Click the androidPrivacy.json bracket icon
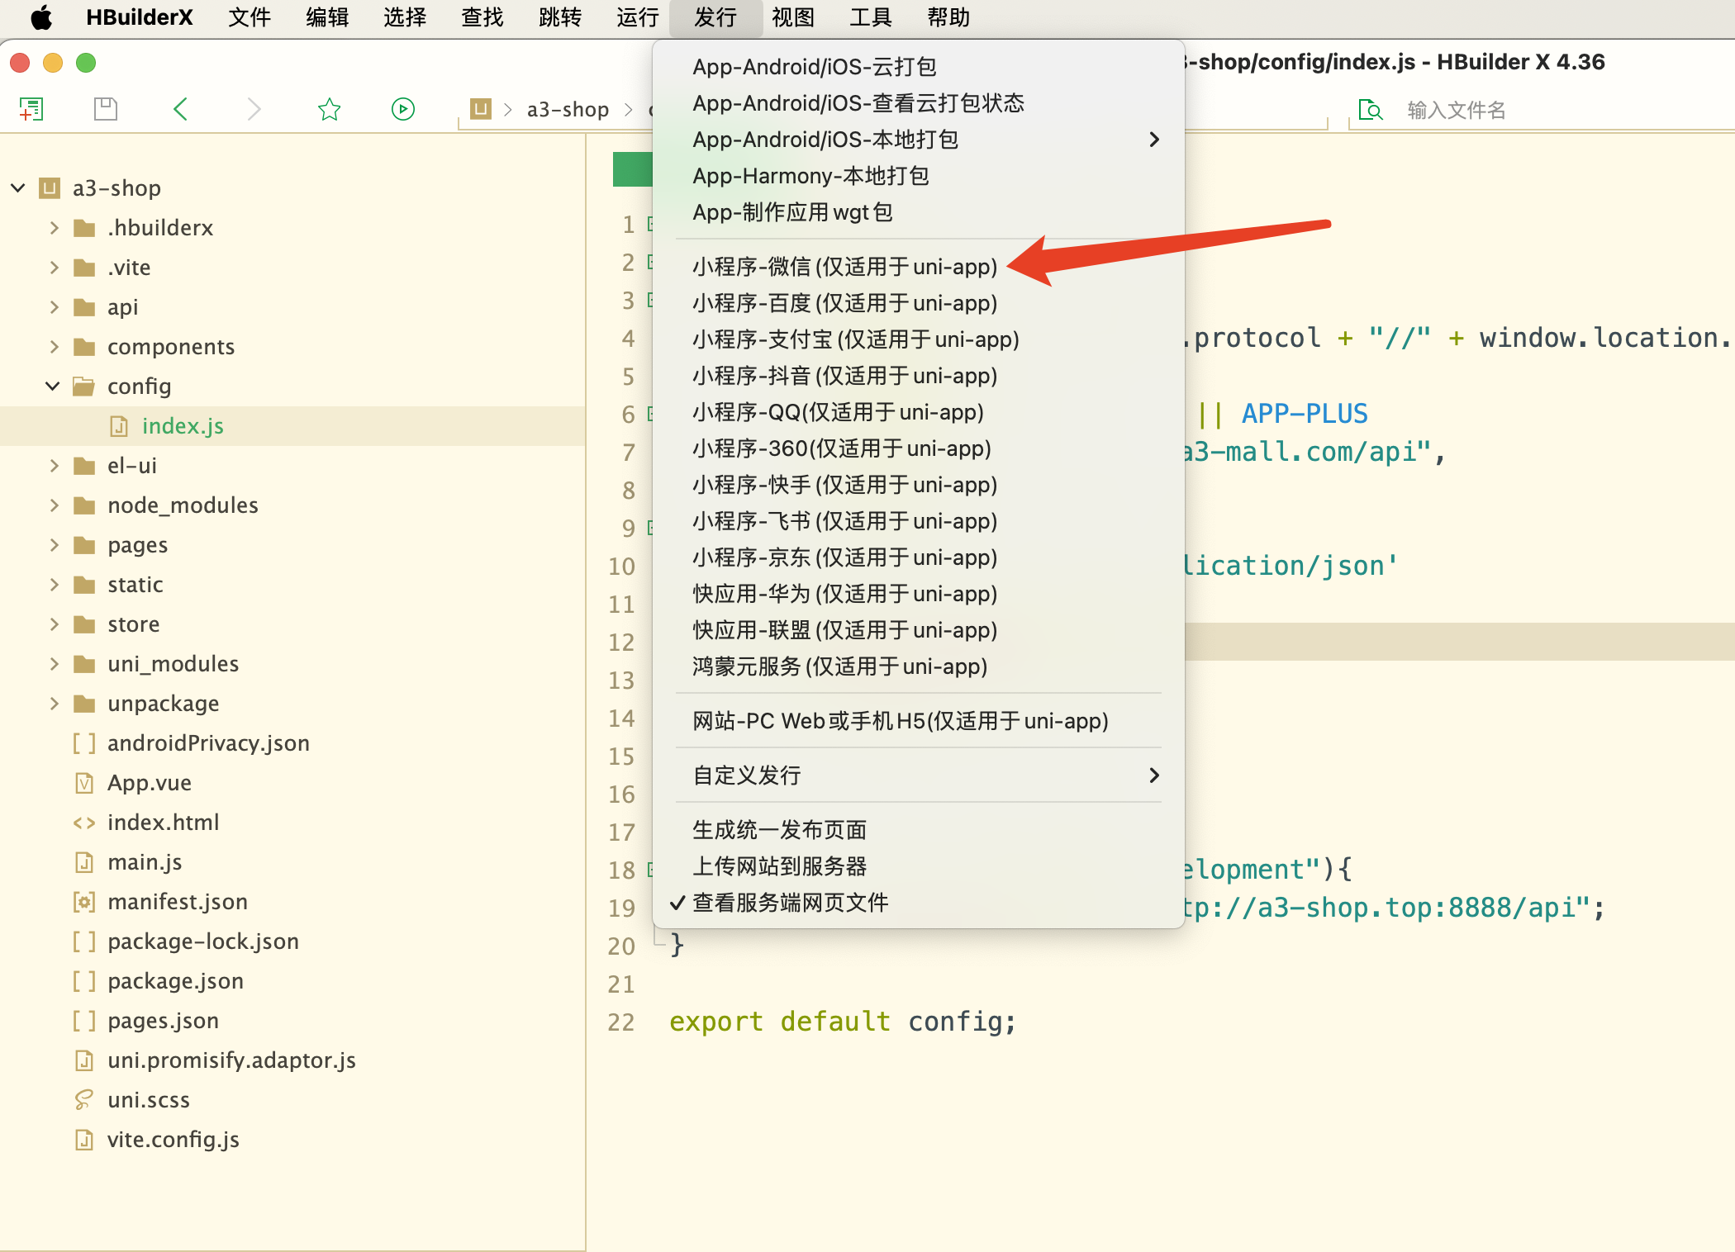Viewport: 1735px width, 1252px height. tap(84, 743)
